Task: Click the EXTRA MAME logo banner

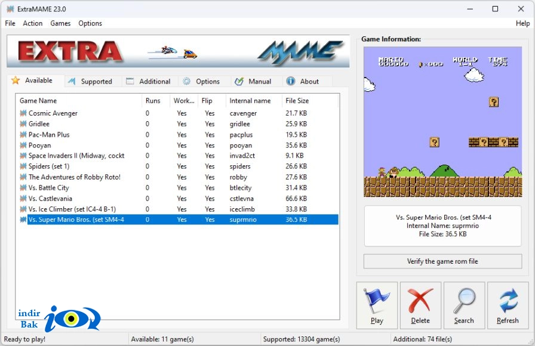Action: click(178, 51)
